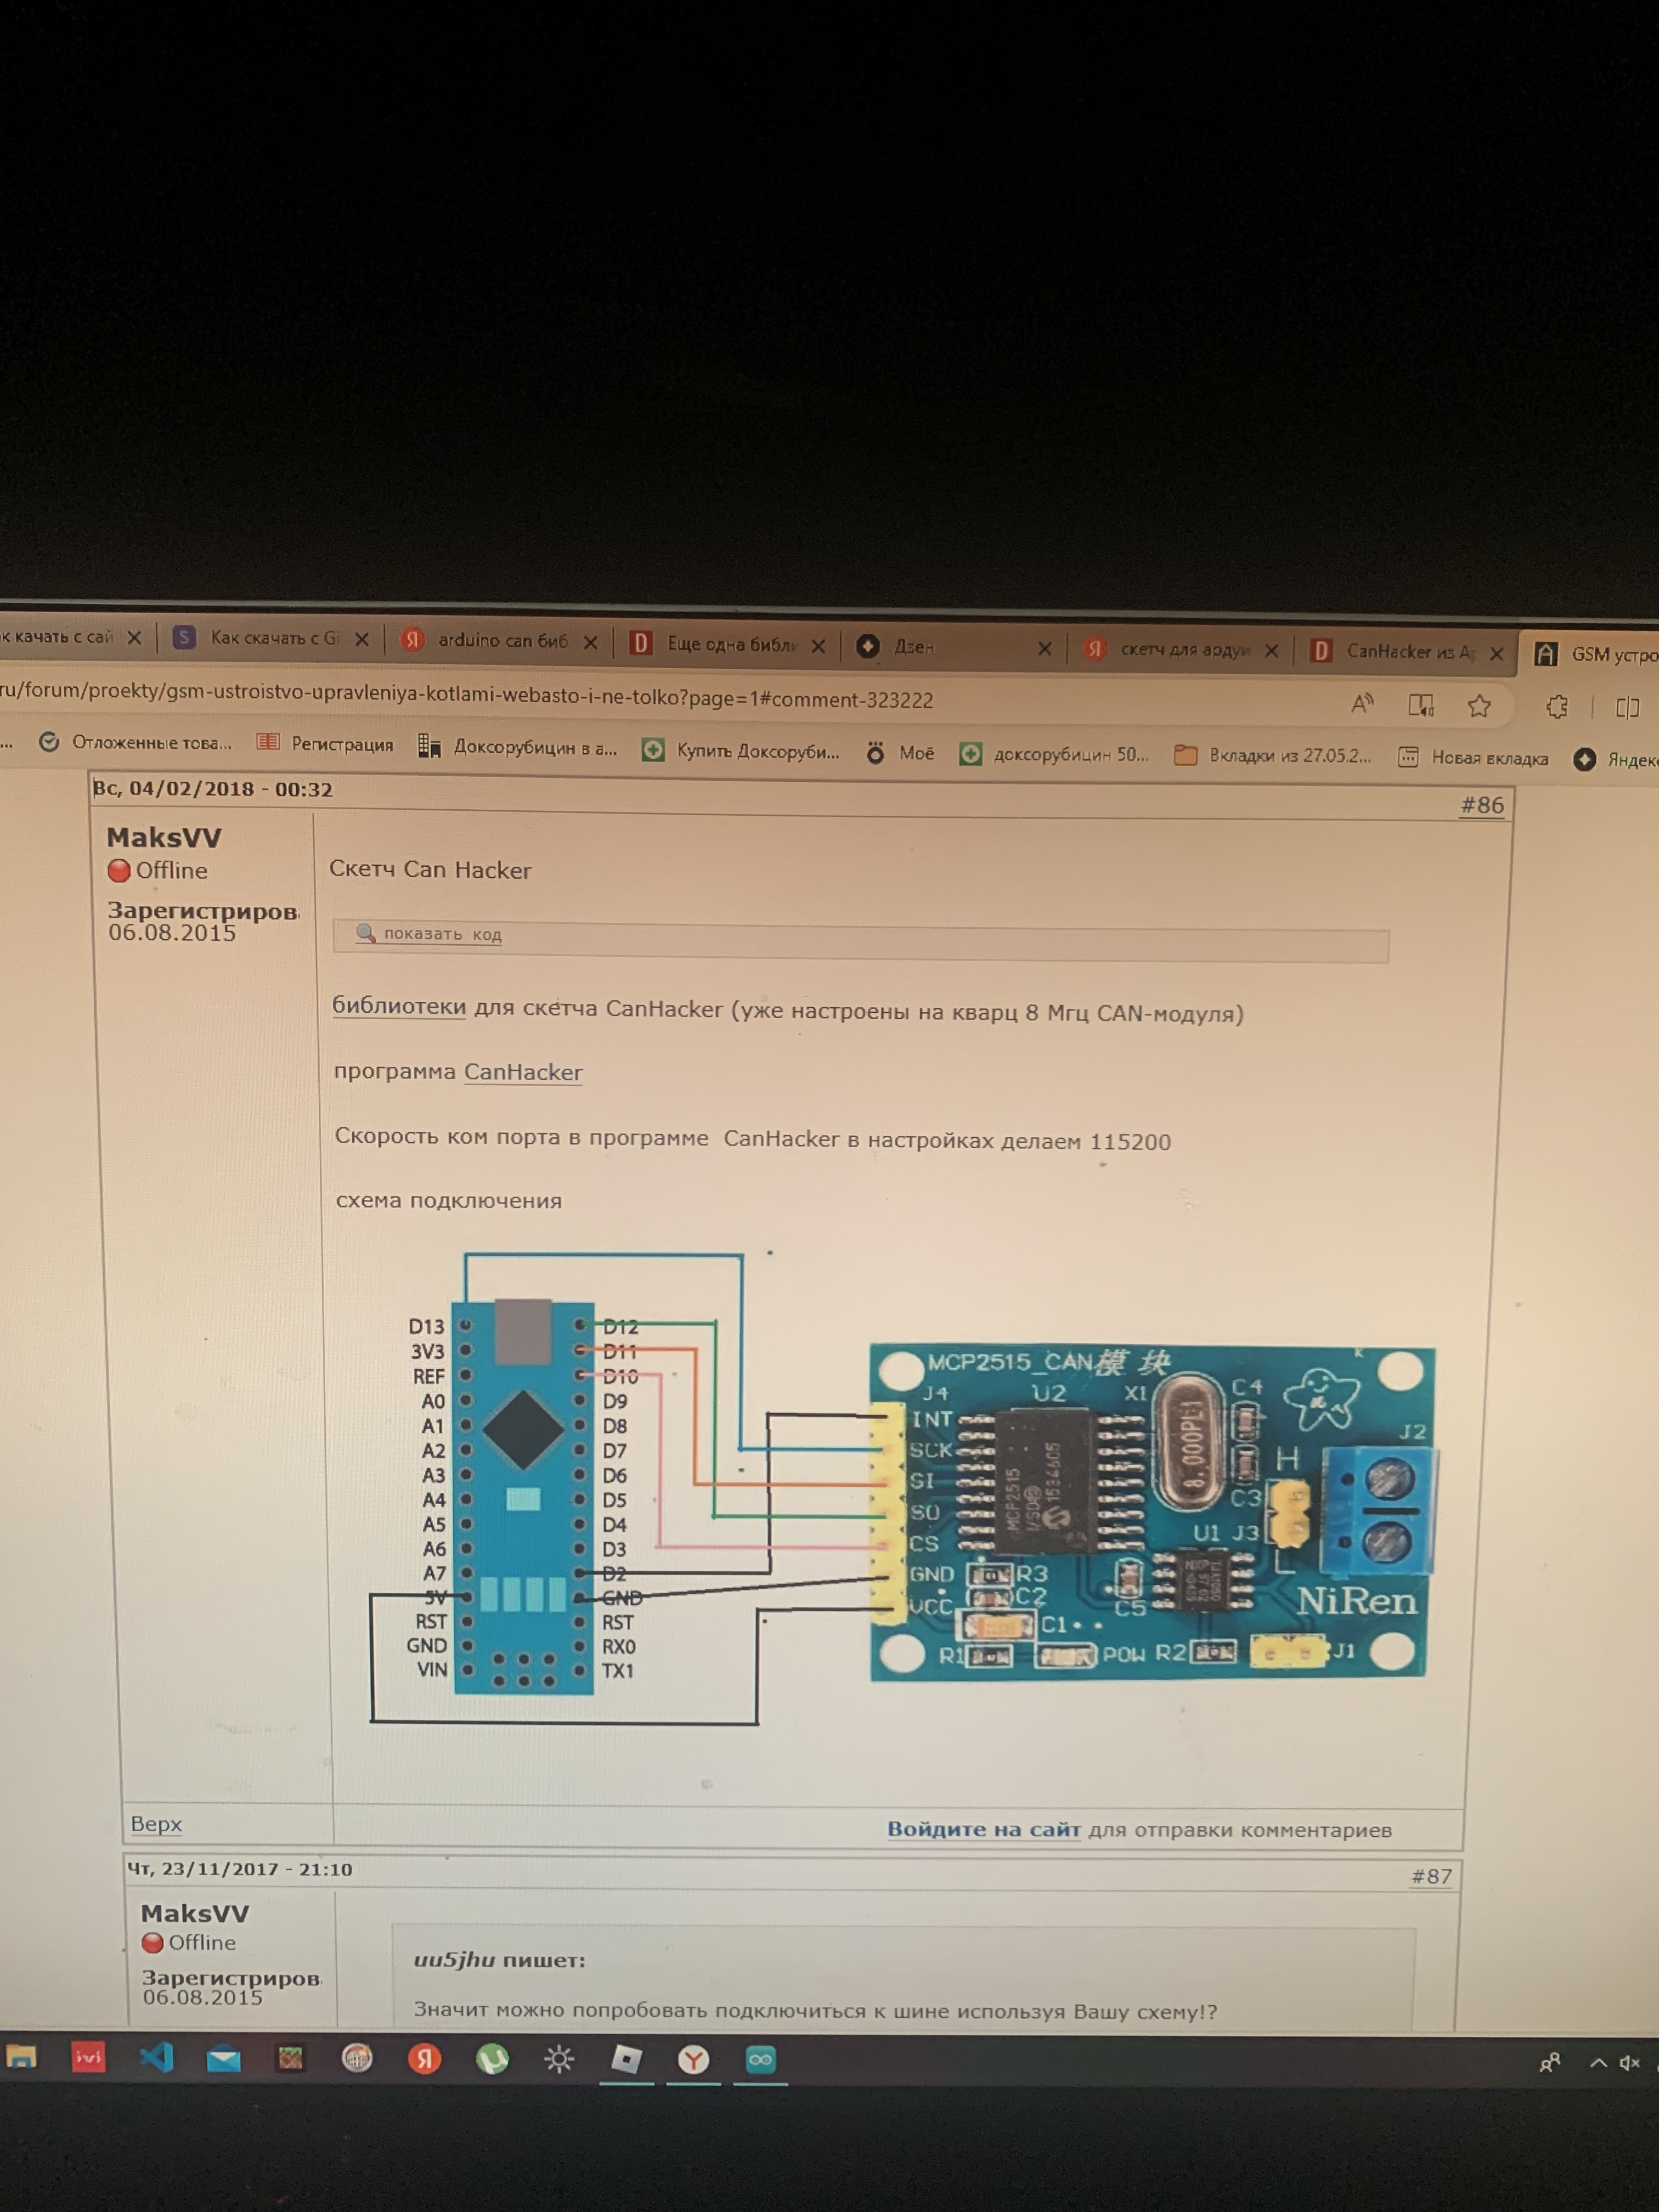Close the 'Как скачать с Gi' tab

pos(362,639)
